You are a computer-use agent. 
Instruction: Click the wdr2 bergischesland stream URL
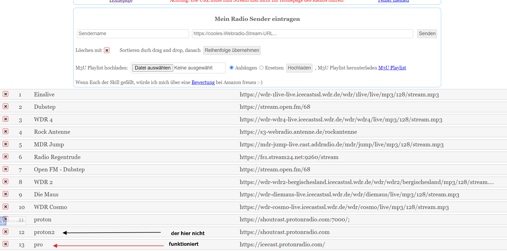click(367, 182)
